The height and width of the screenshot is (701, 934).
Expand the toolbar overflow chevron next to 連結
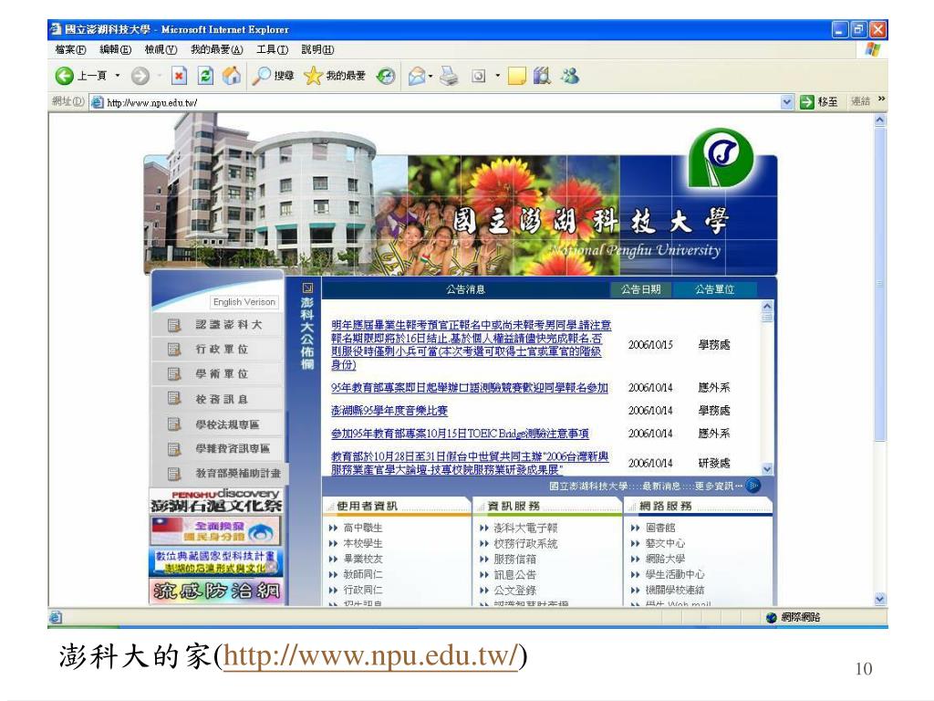coord(882,99)
